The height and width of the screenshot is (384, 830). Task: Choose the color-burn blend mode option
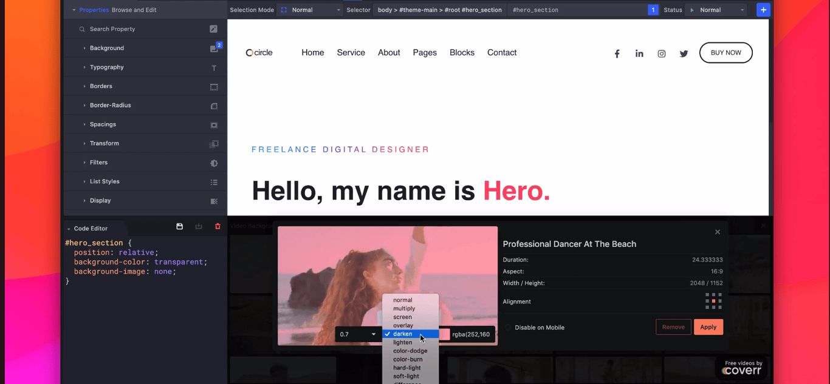coord(411,359)
